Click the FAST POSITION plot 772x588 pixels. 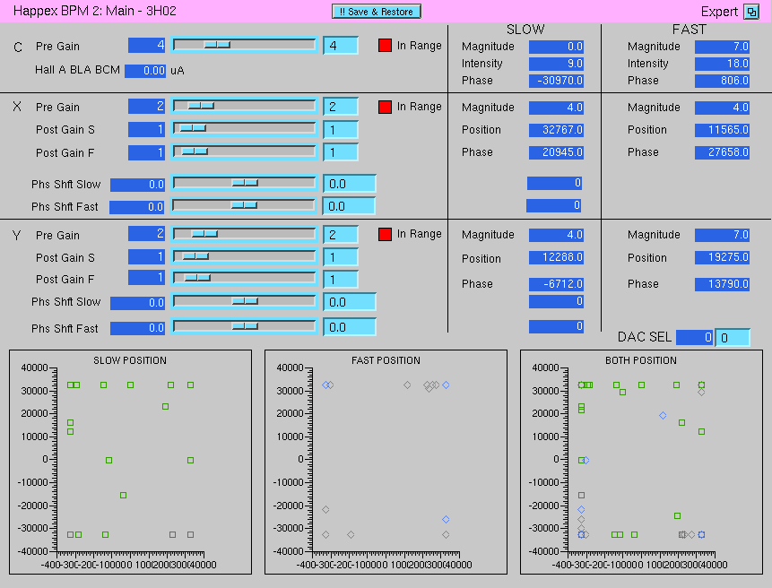point(386,462)
